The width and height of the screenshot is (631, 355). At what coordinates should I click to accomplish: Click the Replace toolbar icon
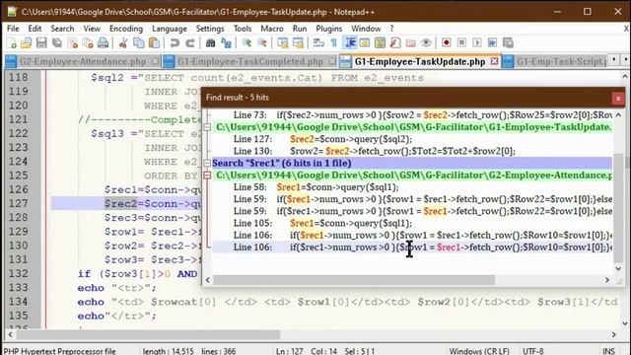click(226, 43)
